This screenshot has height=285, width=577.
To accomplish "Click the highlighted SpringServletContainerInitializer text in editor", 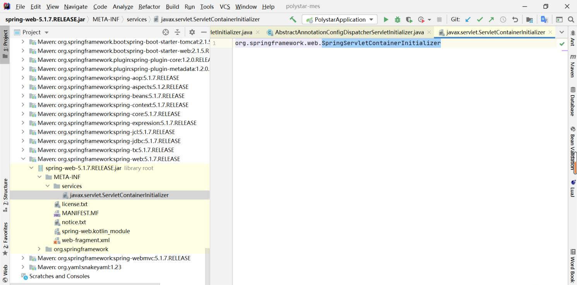I will (x=381, y=43).
